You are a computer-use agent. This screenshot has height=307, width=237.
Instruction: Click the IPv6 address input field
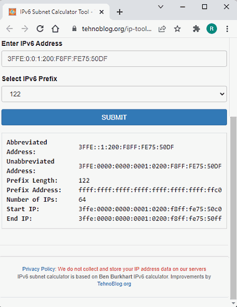[114, 59]
